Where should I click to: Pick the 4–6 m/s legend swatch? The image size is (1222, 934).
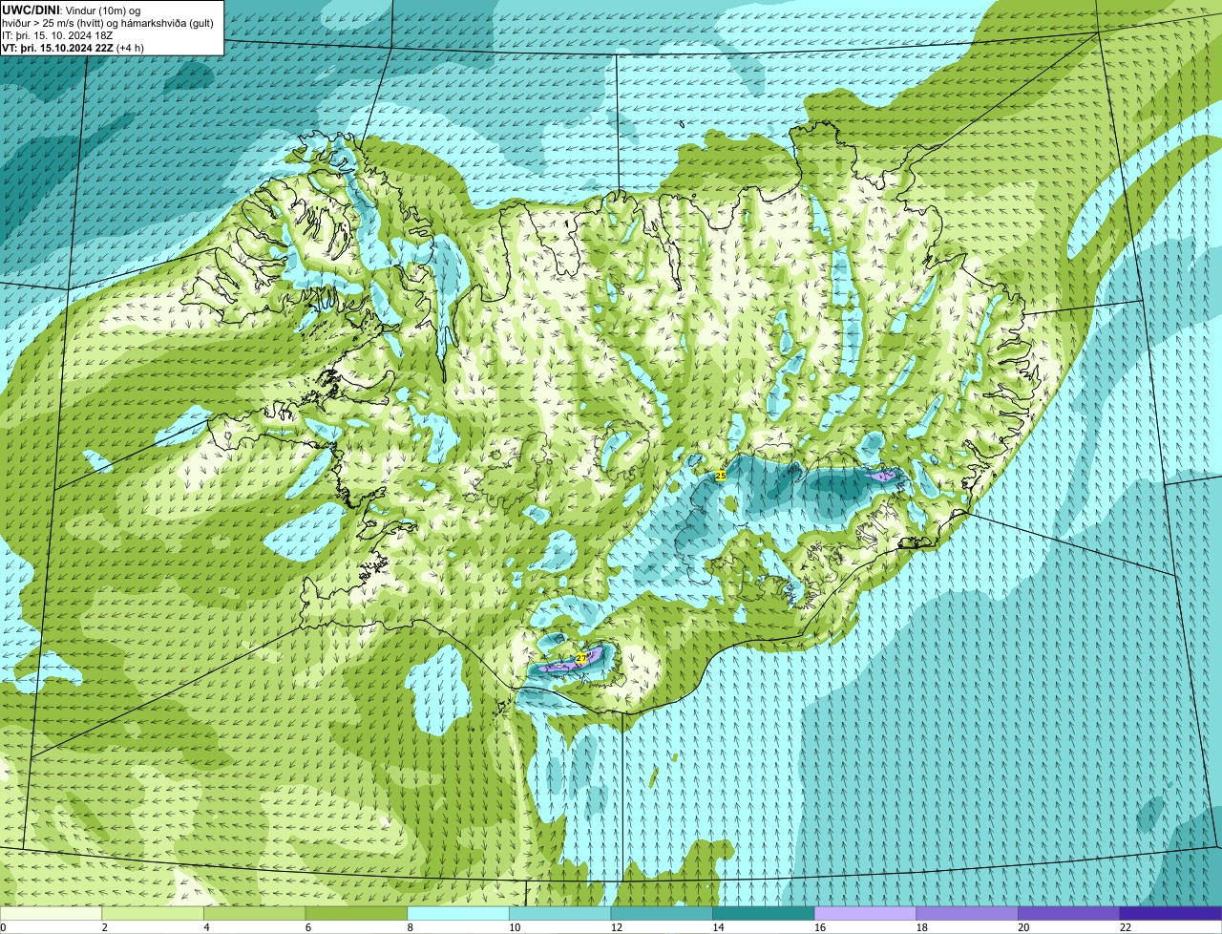pos(255,913)
